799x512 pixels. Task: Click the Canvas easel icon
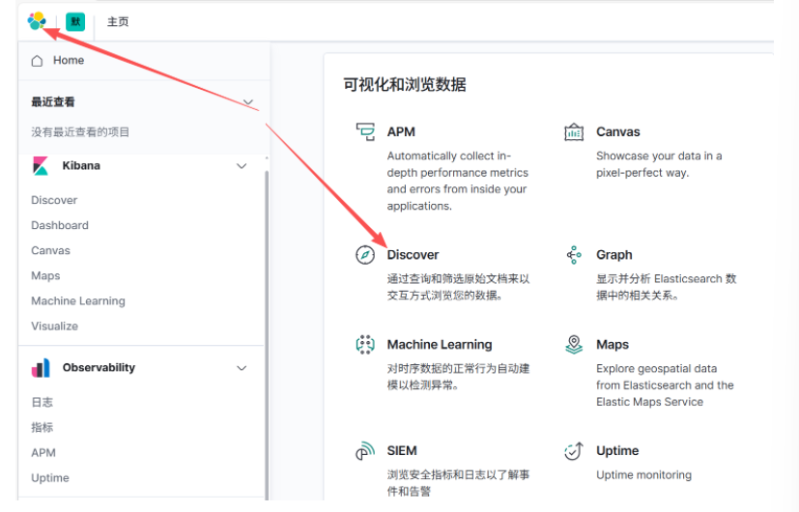(x=574, y=132)
